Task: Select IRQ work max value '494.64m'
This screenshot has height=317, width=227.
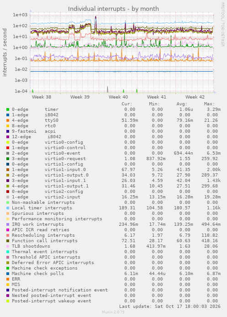Action: point(211,224)
